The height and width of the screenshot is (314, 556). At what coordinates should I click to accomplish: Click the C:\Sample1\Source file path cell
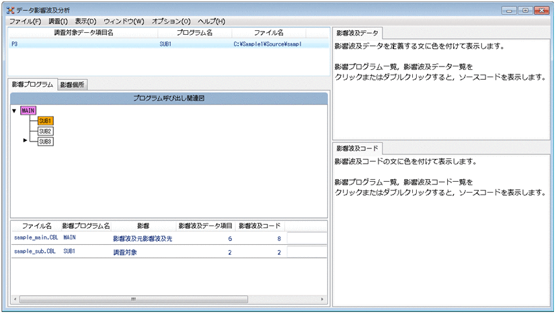(268, 44)
